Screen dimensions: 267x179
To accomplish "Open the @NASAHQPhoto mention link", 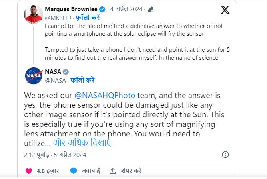I will click(105, 96).
